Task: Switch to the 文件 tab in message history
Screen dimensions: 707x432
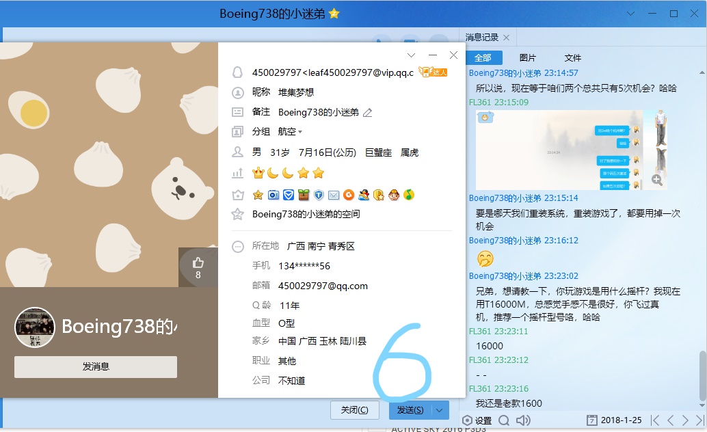Action: coord(572,58)
